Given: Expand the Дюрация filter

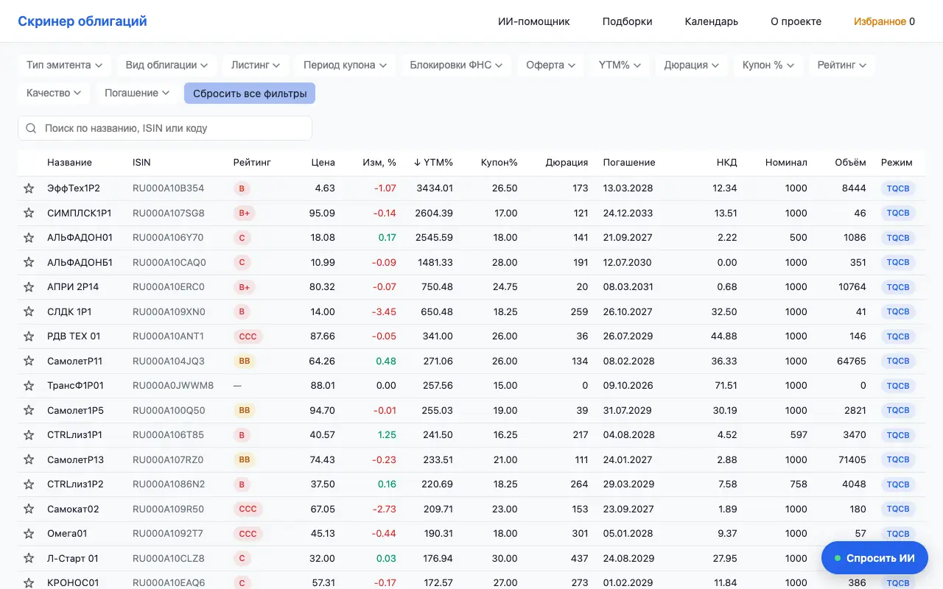Looking at the screenshot, I should click(x=692, y=65).
